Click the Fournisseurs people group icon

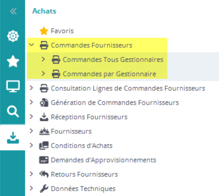click(44, 131)
